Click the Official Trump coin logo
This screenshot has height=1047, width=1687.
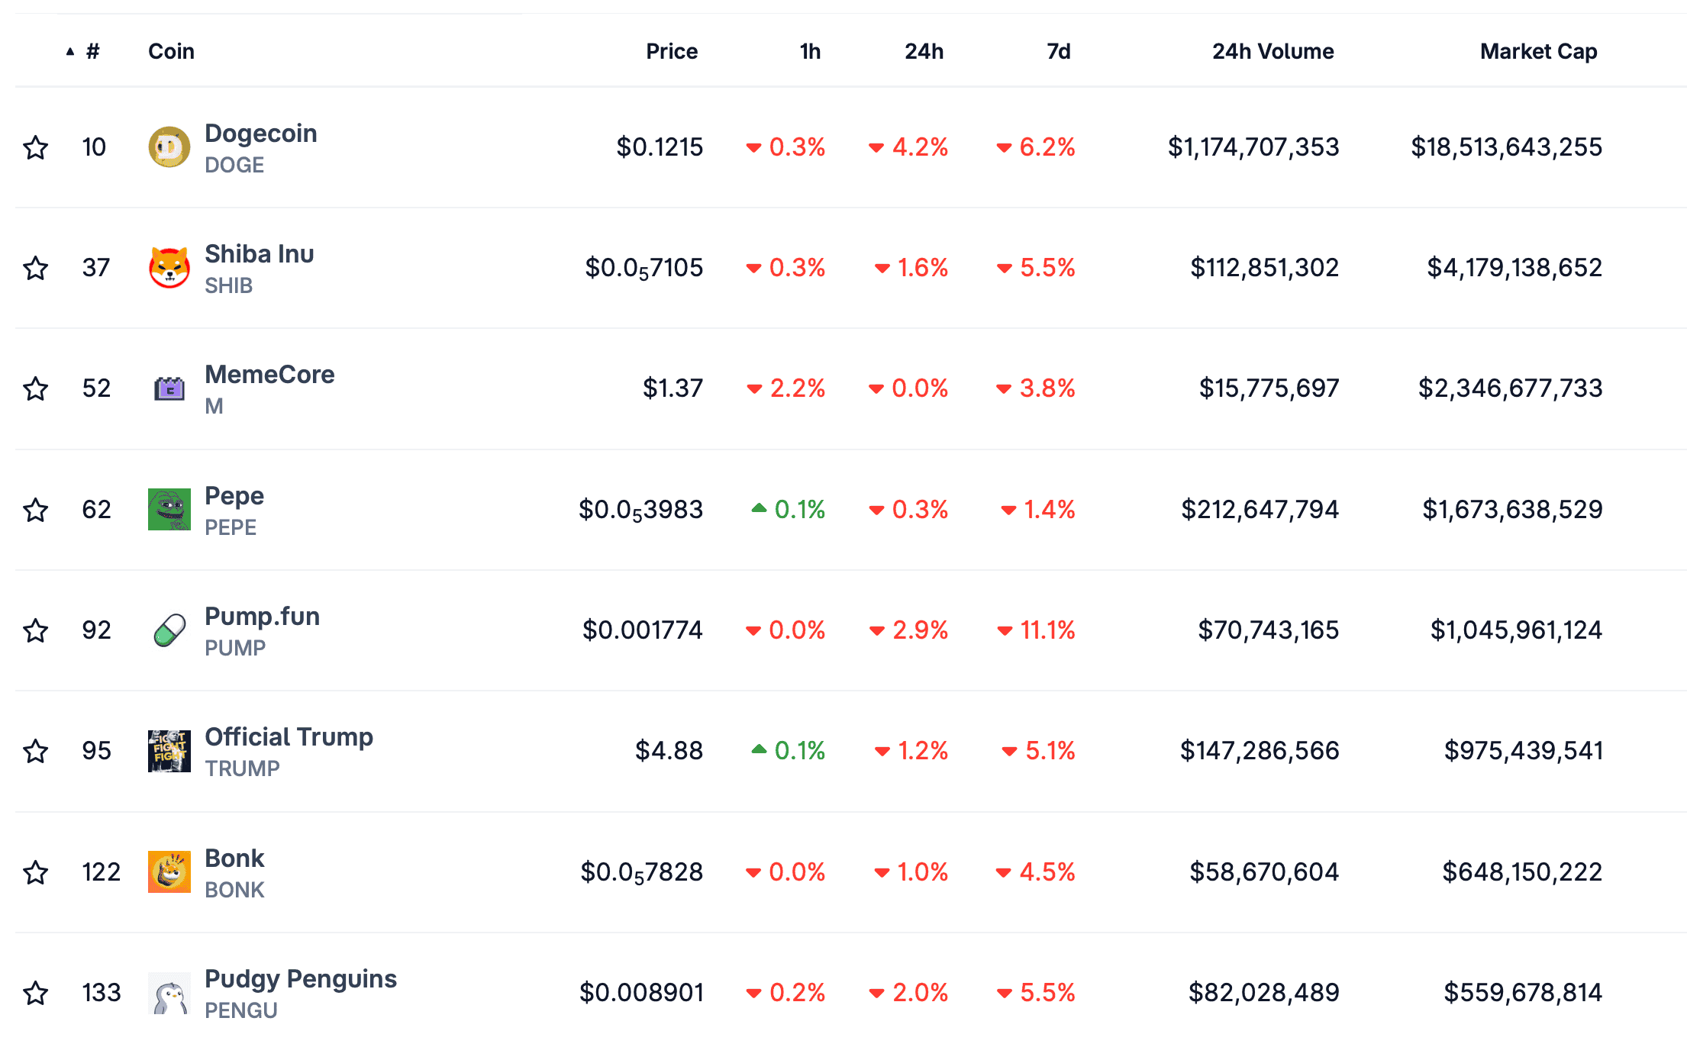pos(169,751)
